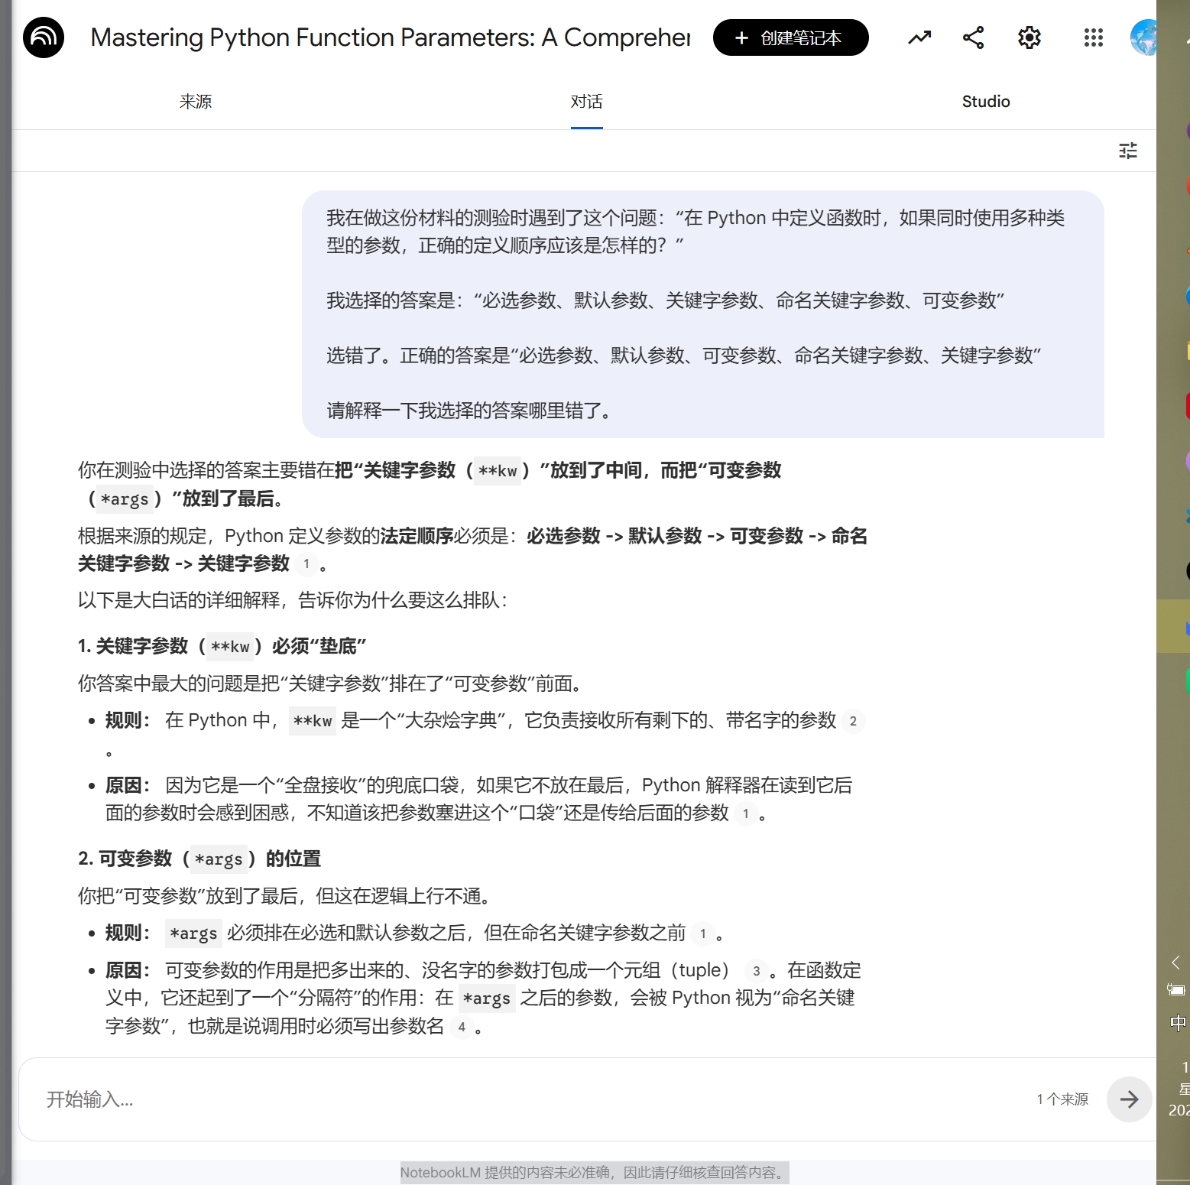
Task: Switch to the 来源 tab
Action: click(196, 102)
